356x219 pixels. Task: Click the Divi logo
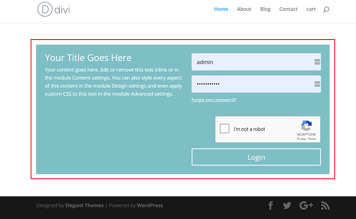(x=53, y=9)
